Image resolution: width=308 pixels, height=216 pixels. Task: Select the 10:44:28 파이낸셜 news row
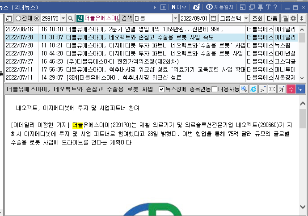click(151, 54)
